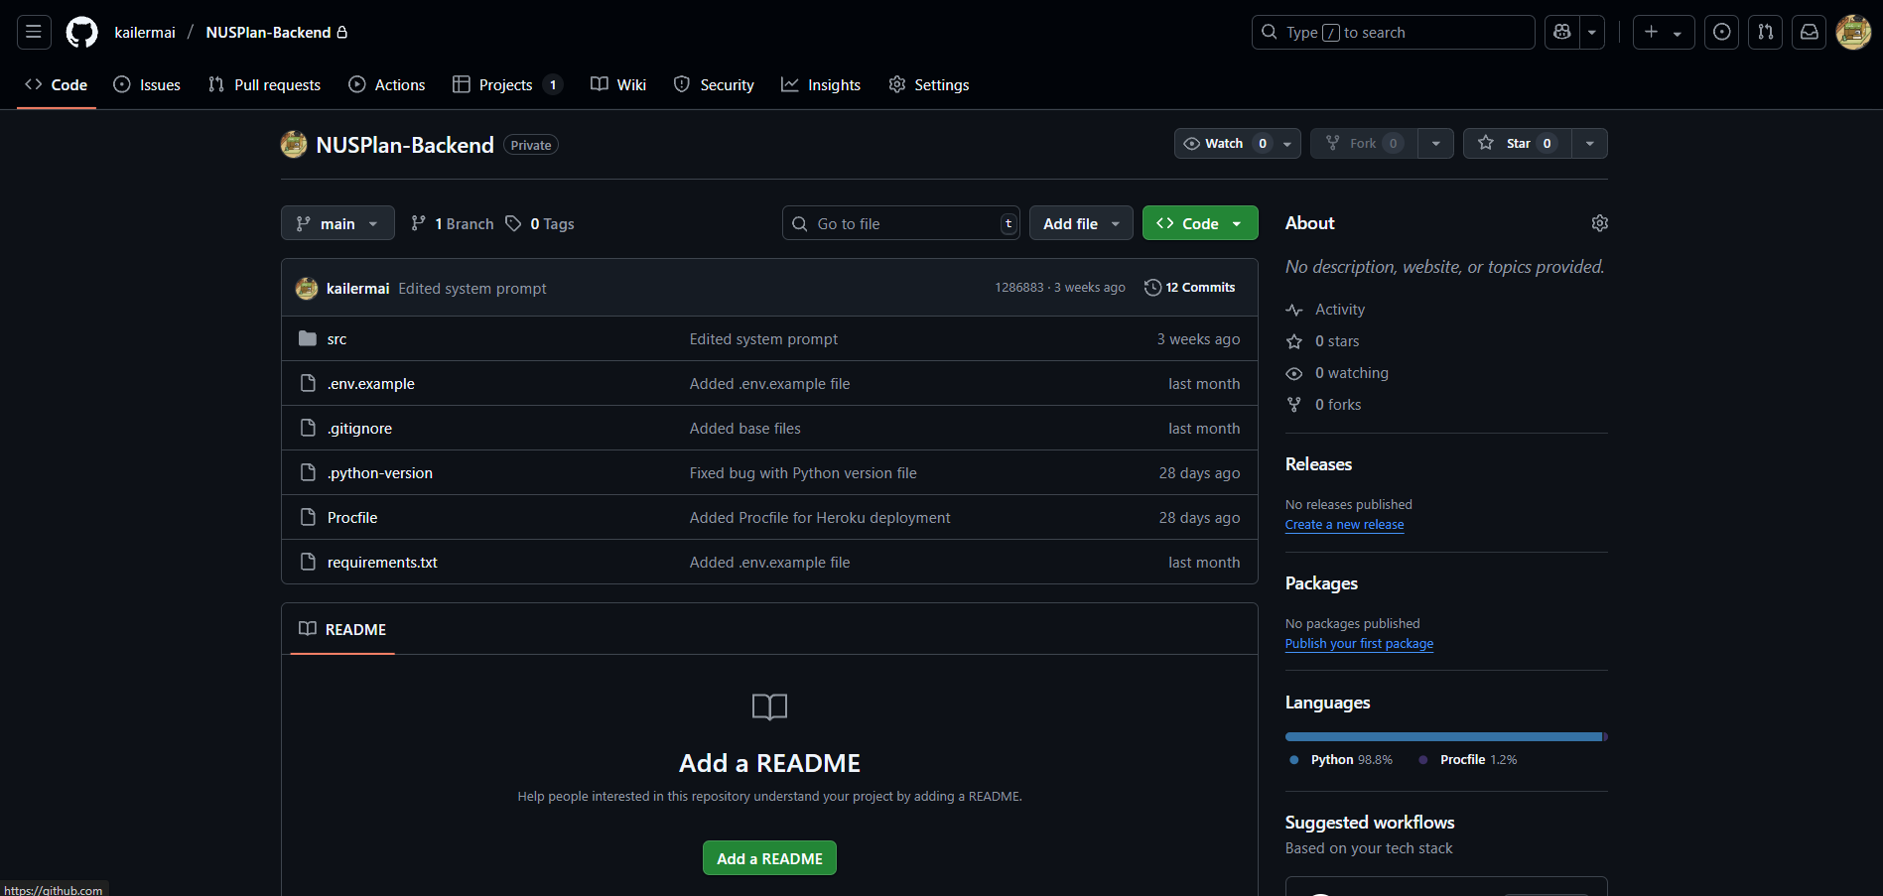1883x896 pixels.
Task: Click the GitHub Octocat logo
Action: [81, 32]
